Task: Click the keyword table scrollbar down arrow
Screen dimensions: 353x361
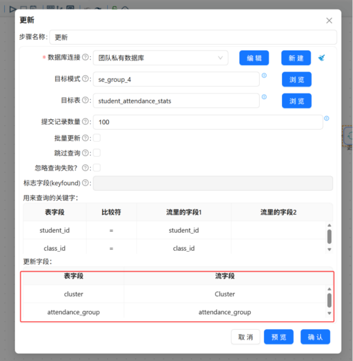Action: pos(329,249)
